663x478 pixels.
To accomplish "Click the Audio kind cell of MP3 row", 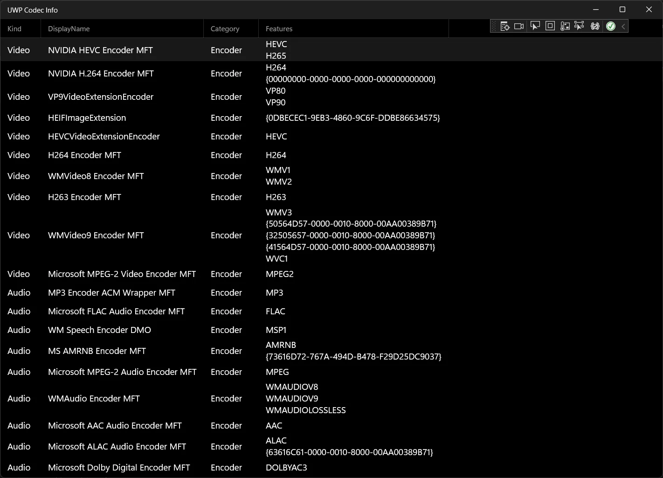I will coord(19,292).
